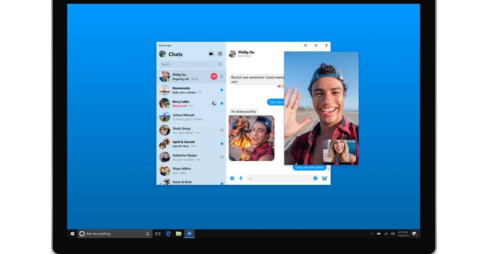Click the Search chats field
The height and width of the screenshot is (254, 487).
coord(191,64)
